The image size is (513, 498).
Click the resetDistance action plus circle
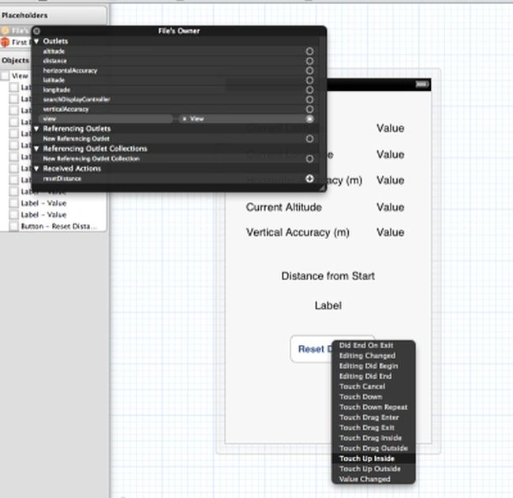(x=309, y=178)
